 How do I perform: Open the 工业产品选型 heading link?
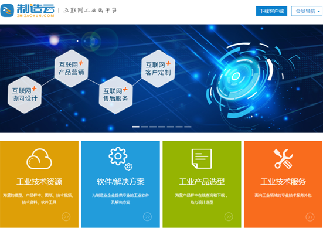[x=202, y=182]
